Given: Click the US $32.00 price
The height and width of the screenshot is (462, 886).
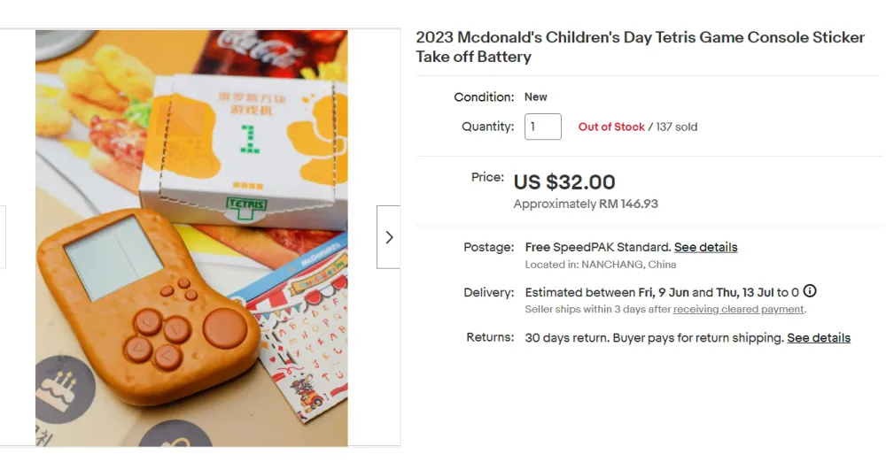Looking at the screenshot, I should (x=564, y=182).
